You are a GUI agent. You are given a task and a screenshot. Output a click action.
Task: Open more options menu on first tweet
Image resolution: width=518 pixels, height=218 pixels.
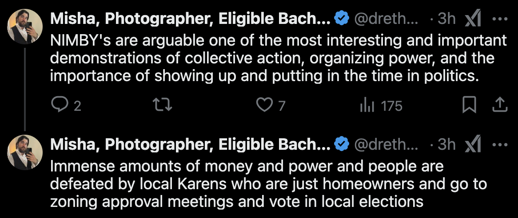[500, 19]
